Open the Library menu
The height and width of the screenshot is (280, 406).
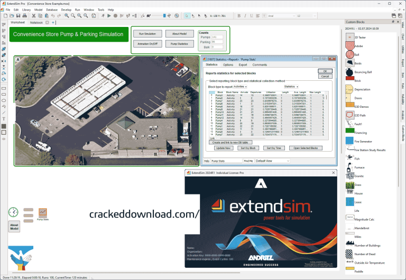pyautogui.click(x=26, y=10)
